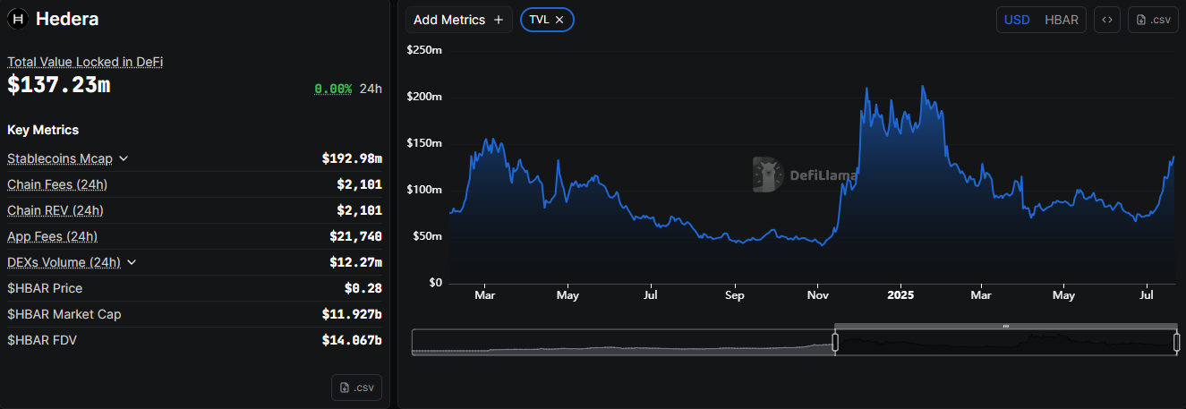This screenshot has width=1186, height=409.
Task: Click the Hedera logo icon
Action: [17, 19]
